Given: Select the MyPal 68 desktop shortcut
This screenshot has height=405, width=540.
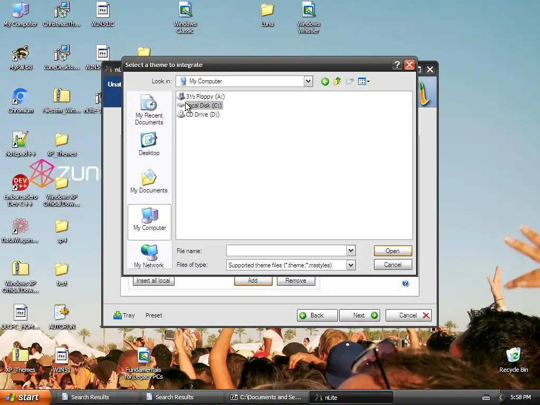Looking at the screenshot, I should point(21,57).
